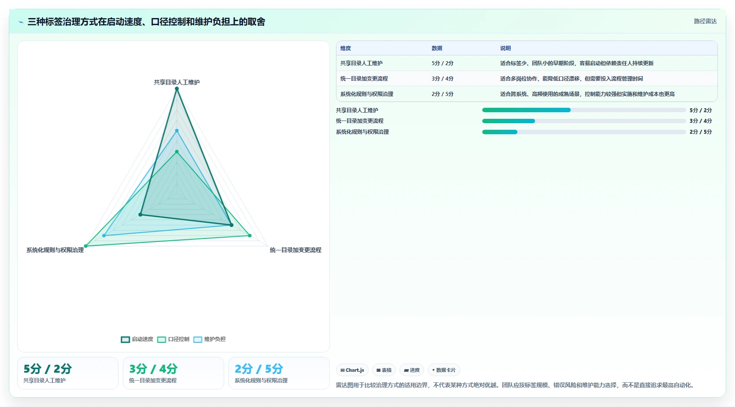735x407 pixels.
Task: Open the 5分 / 2分 data card
Action: 68,373
